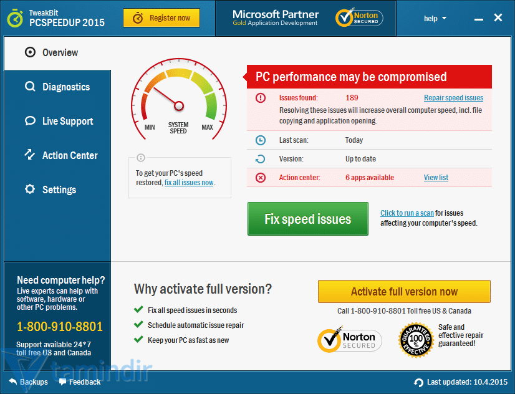Click the Last updated refresh icon
This screenshot has width=515, height=394.
click(x=418, y=382)
